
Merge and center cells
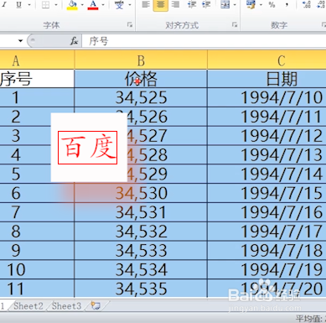coord(225,4)
